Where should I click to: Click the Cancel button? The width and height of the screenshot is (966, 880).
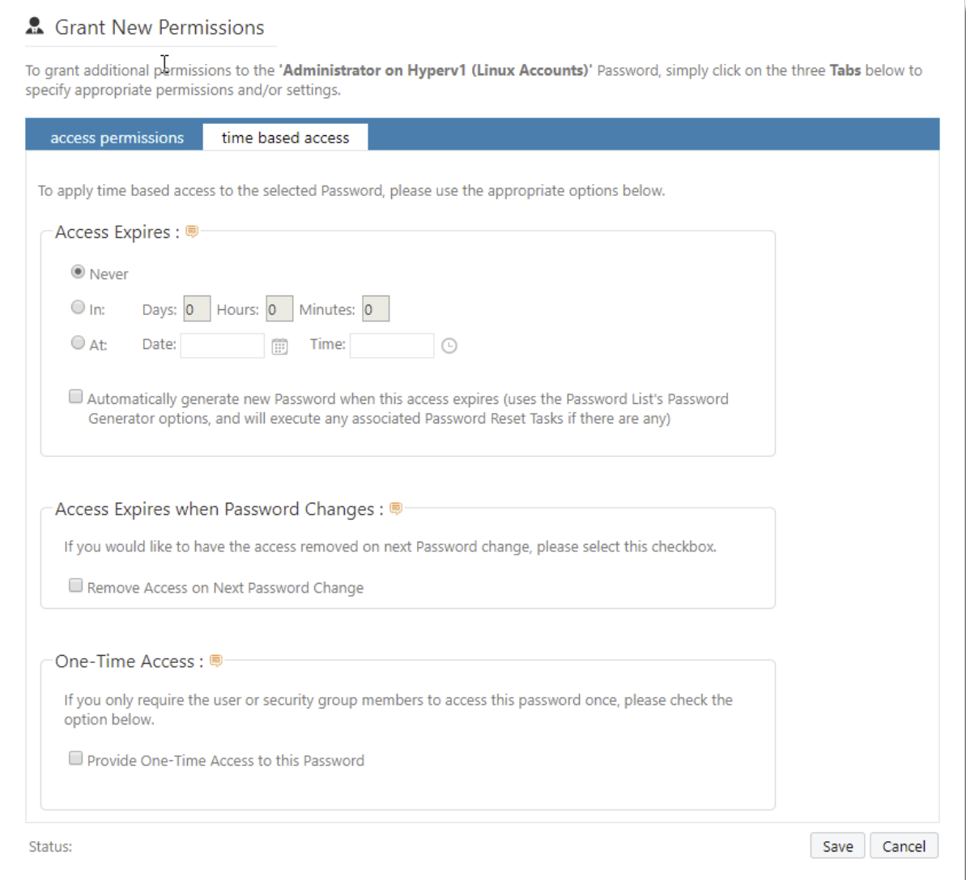[904, 845]
